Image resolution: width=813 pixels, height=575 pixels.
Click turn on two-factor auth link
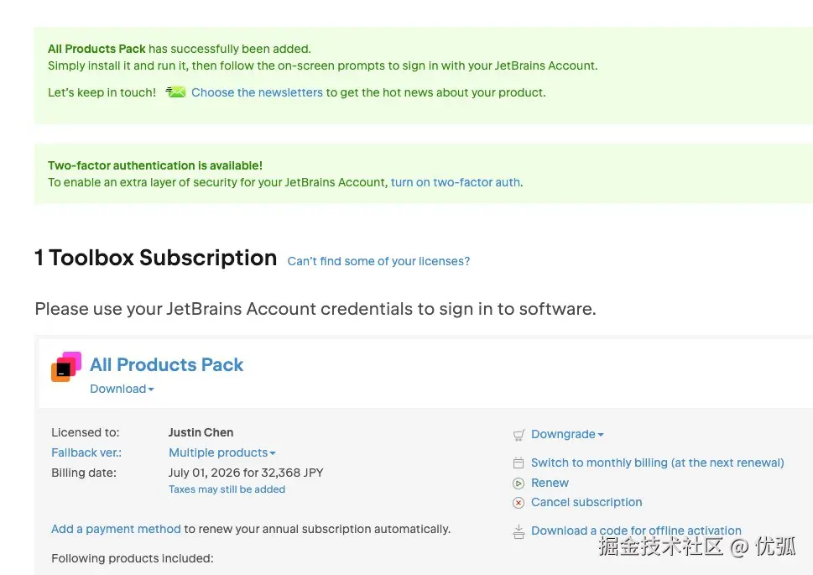tap(456, 182)
